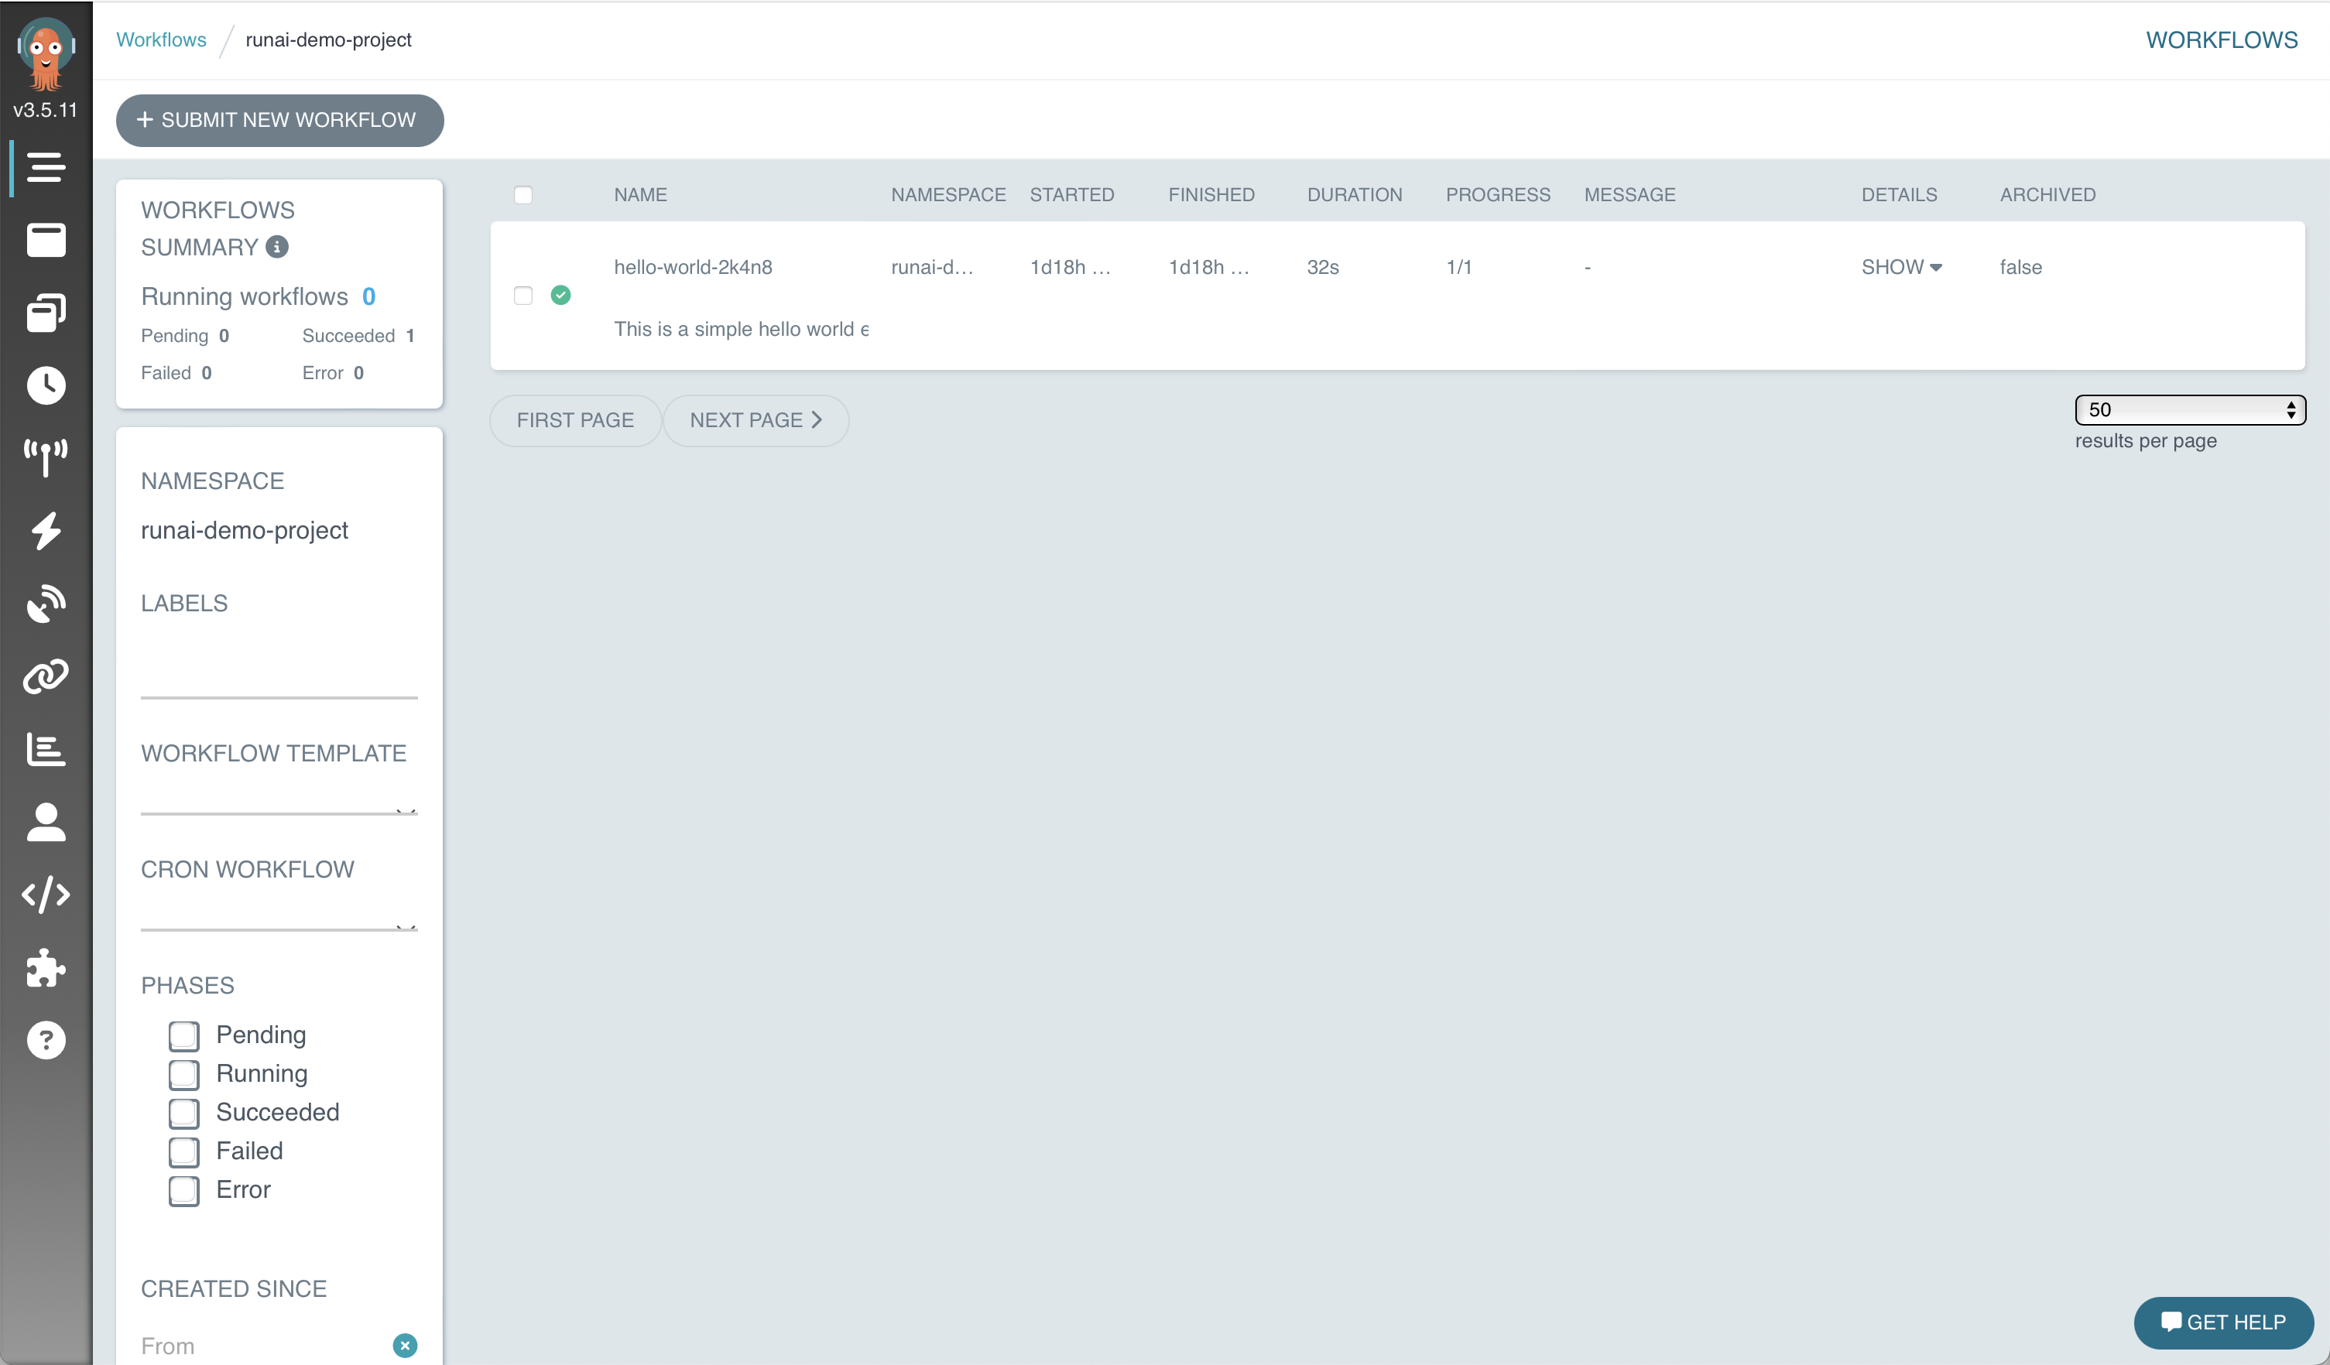Open Cron Workflows clock icon
The width and height of the screenshot is (2330, 1365).
[46, 385]
